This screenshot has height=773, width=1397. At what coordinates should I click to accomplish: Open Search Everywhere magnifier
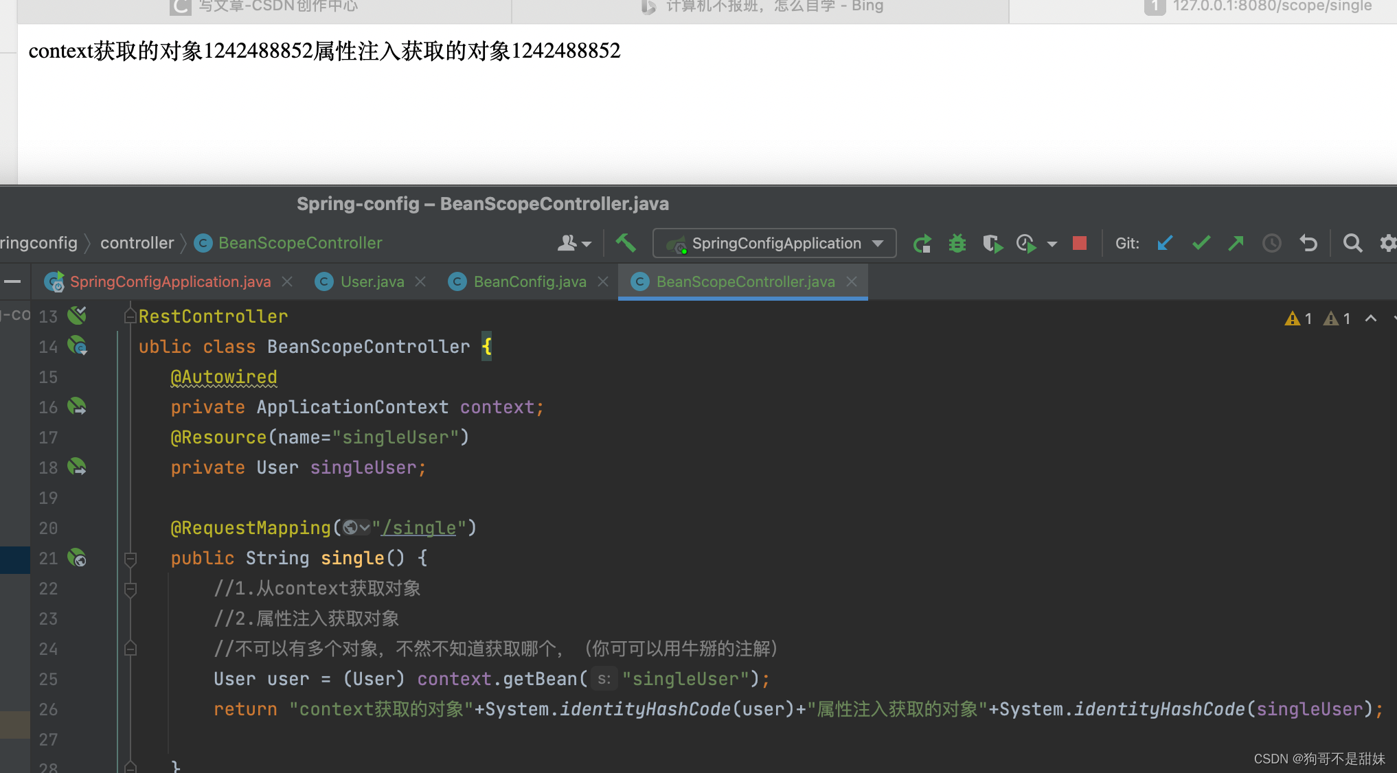(1352, 243)
